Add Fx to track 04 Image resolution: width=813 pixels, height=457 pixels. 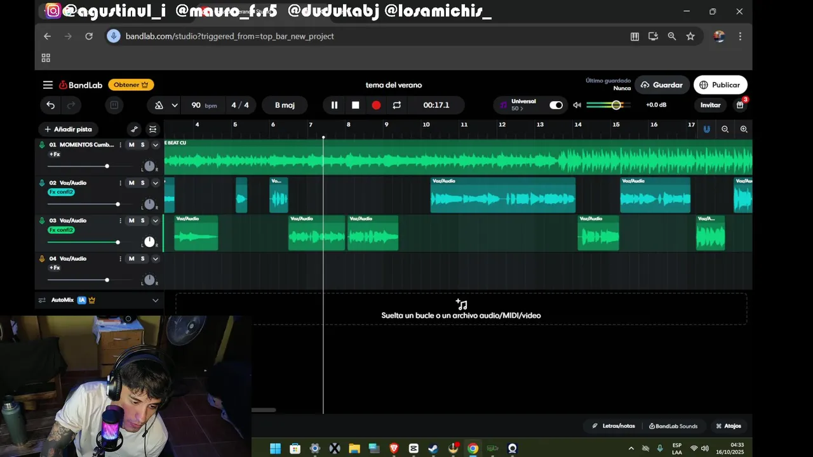(55, 268)
